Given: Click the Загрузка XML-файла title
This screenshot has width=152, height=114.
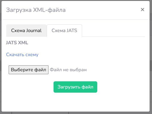Looking at the screenshot, I should pyautogui.click(x=36, y=10).
